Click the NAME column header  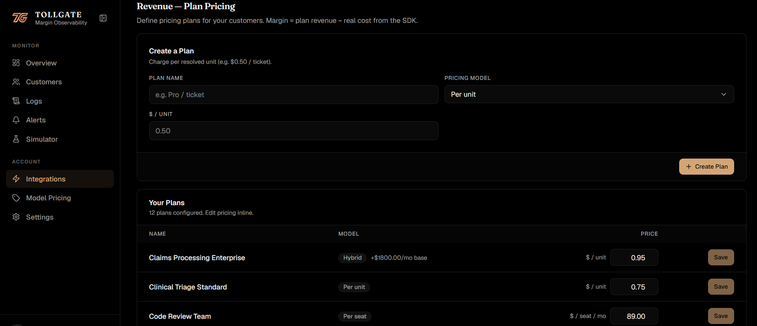click(157, 234)
